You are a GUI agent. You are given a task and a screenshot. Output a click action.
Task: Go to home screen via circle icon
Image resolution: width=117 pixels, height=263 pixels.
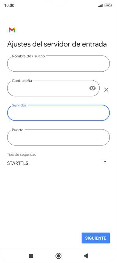(x=58, y=256)
